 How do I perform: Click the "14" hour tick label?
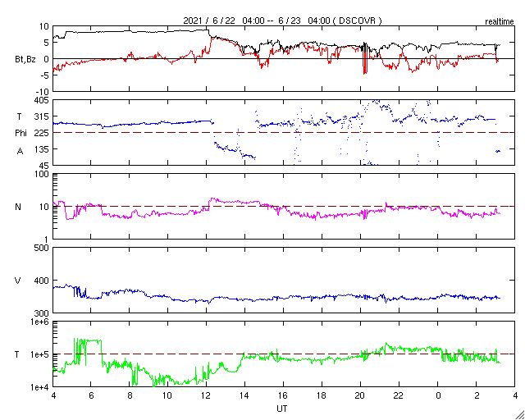point(244,395)
